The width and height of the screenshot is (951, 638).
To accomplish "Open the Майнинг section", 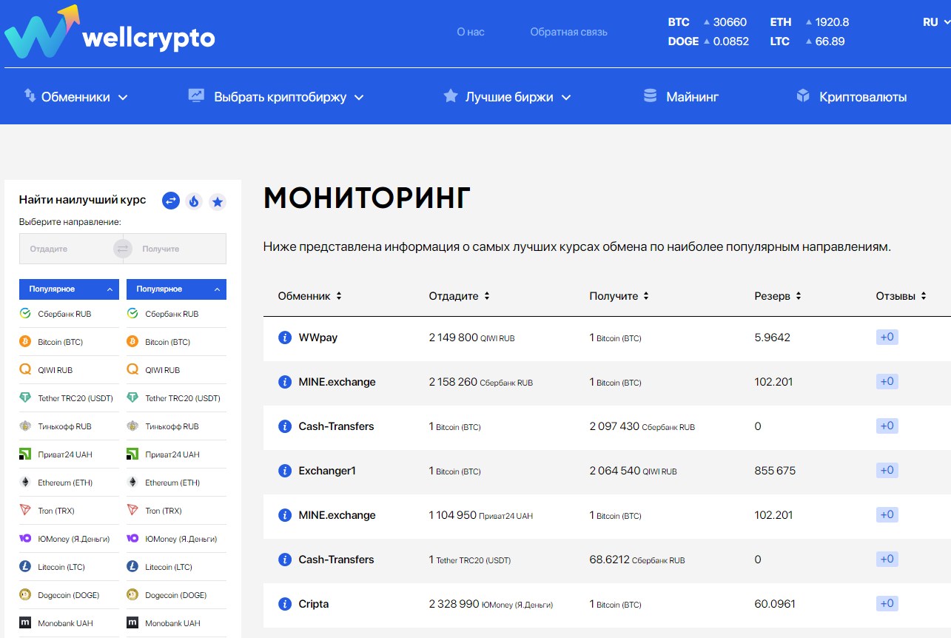I will point(681,97).
